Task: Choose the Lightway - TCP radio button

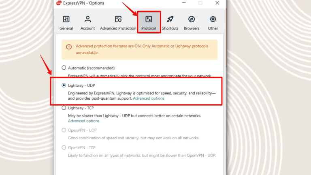Action: (64, 108)
